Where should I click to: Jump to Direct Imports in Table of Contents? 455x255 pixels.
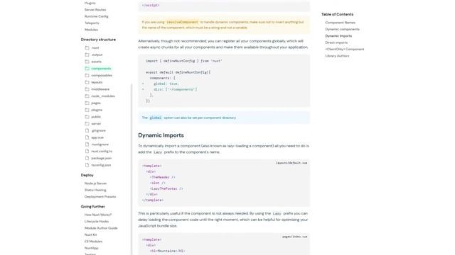point(336,42)
